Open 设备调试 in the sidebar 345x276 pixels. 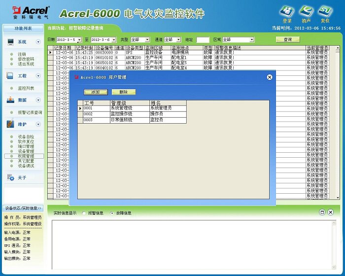26,166
